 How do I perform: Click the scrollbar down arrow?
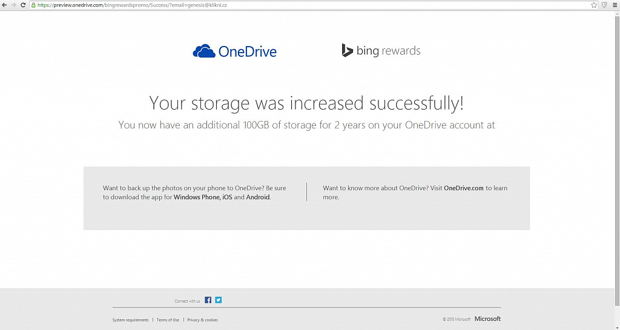tap(617, 327)
